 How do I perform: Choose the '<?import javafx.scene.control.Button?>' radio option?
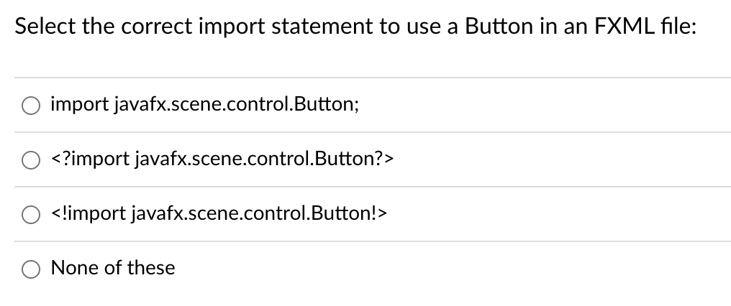pos(31,160)
